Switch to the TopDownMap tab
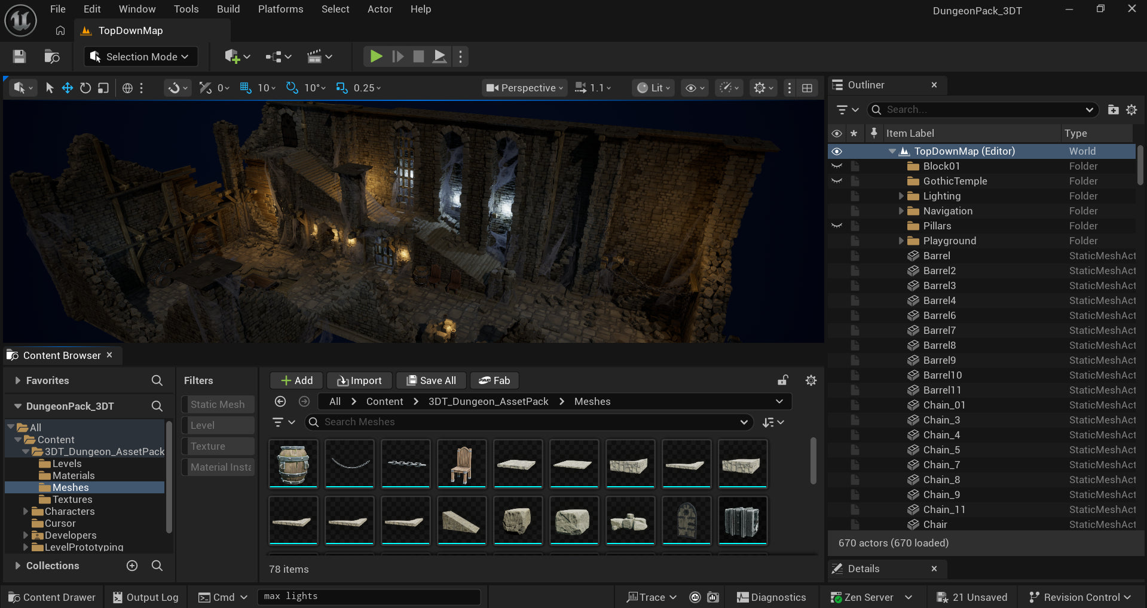 tap(130, 30)
